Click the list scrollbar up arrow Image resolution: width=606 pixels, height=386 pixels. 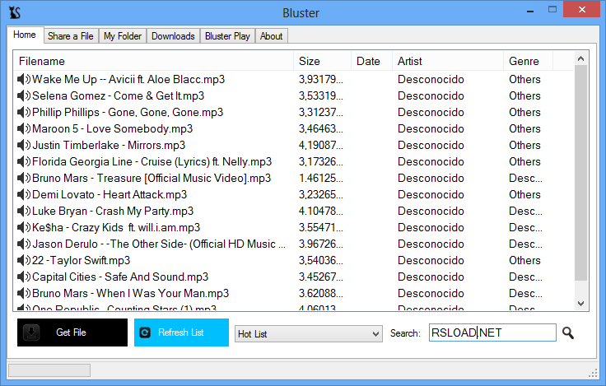pyautogui.click(x=580, y=58)
